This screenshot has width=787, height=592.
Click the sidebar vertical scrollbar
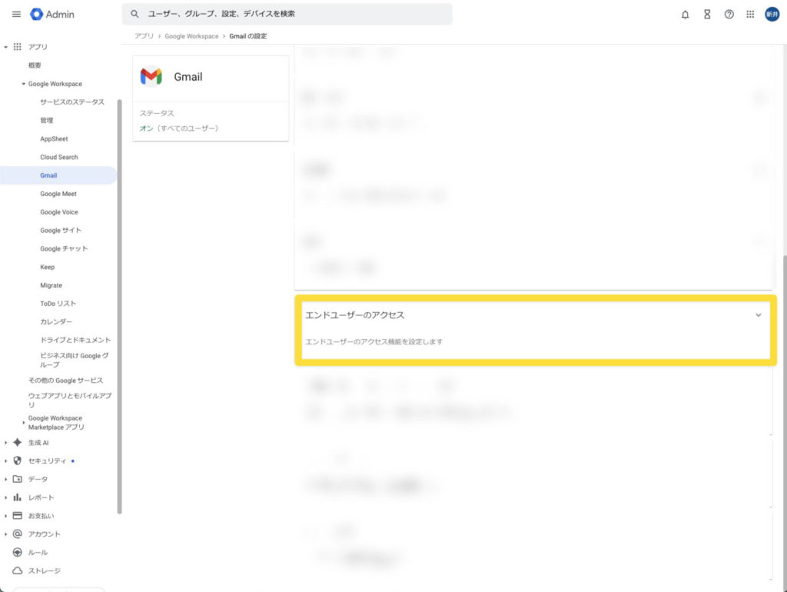119,308
